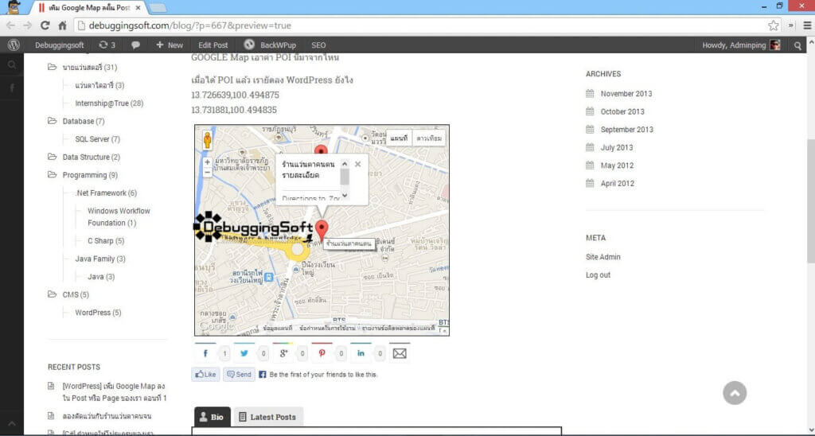Image resolution: width=815 pixels, height=436 pixels.
Task: Open BackWPup admin menu
Action: click(x=271, y=45)
